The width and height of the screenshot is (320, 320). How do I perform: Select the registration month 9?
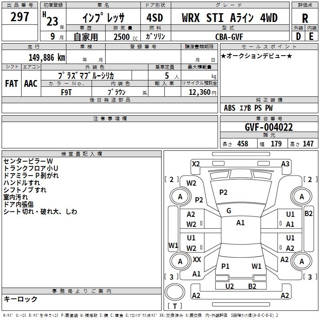coord(53,36)
